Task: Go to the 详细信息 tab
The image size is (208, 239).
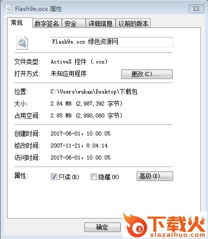Action: click(x=101, y=23)
